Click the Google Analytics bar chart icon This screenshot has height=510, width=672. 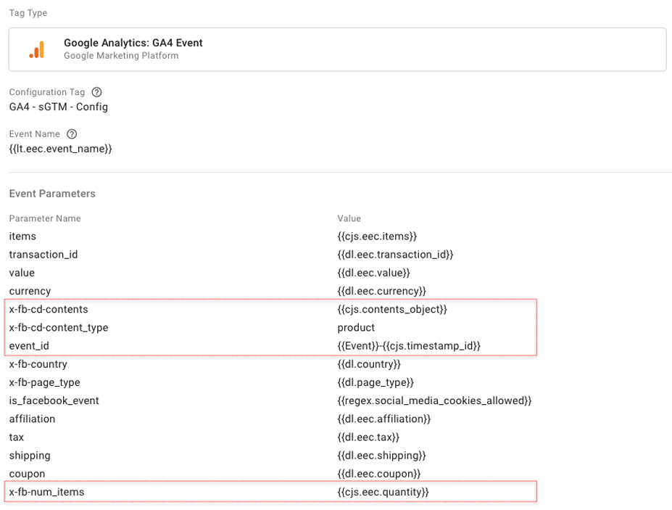[x=37, y=49]
